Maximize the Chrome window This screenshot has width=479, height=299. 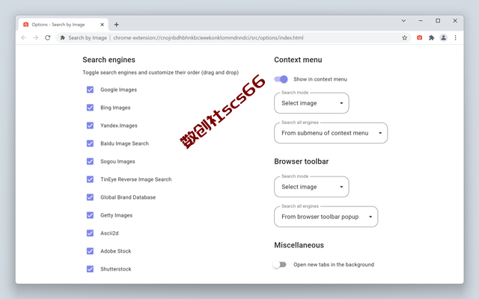pyautogui.click(x=438, y=21)
